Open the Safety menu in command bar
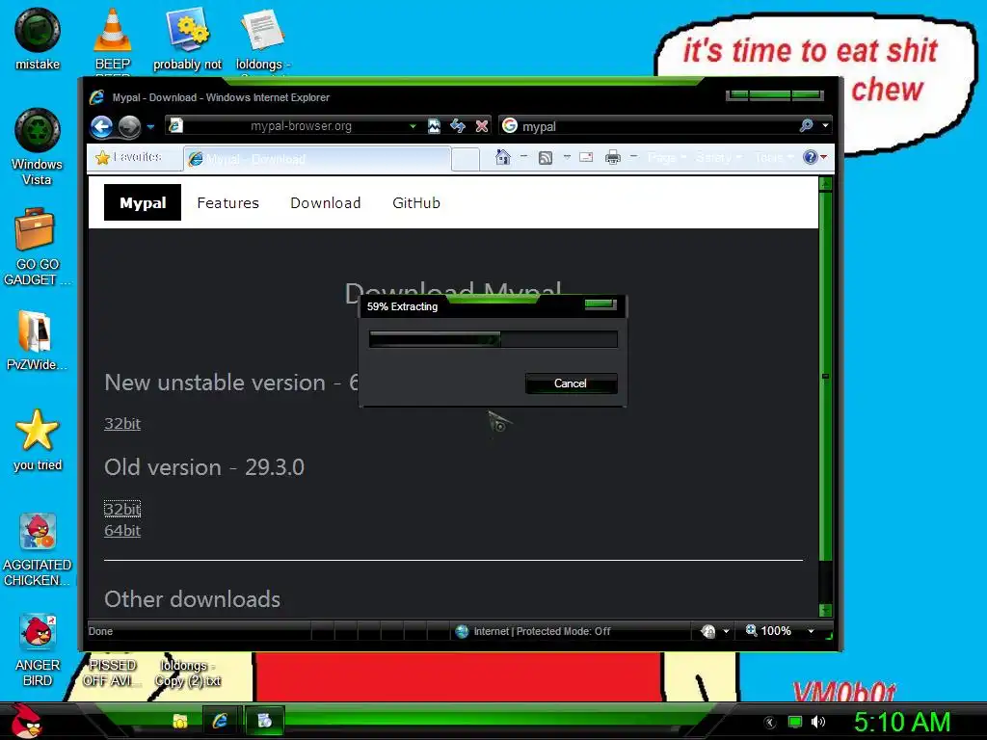The width and height of the screenshot is (987, 740). coord(718,157)
